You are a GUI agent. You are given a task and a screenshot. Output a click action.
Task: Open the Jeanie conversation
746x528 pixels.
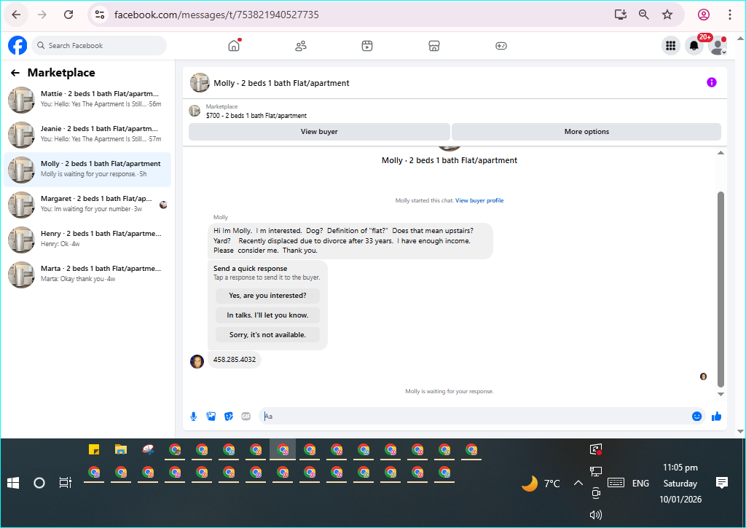87,135
